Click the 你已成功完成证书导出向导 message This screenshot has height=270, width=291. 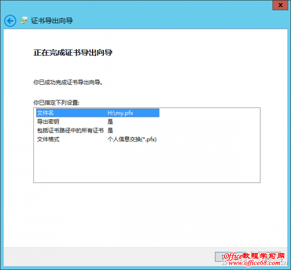(68, 82)
